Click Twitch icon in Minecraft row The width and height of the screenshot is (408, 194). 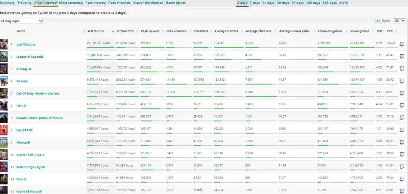tap(402, 142)
